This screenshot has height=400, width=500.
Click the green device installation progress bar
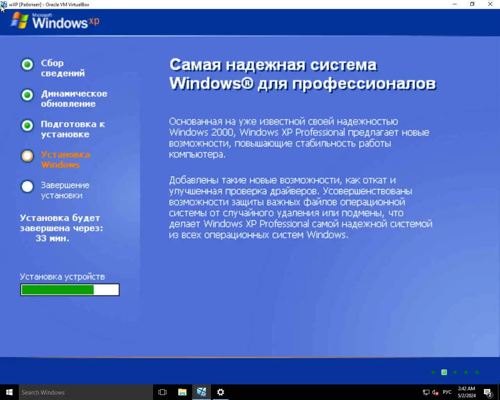tap(70, 289)
